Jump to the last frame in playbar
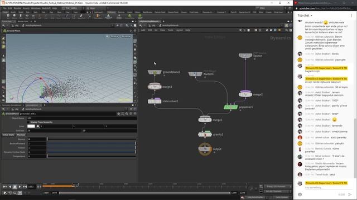The image size is (357, 200). point(25,187)
